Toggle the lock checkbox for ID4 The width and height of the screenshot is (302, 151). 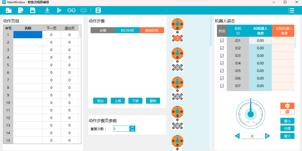(x=222, y=63)
